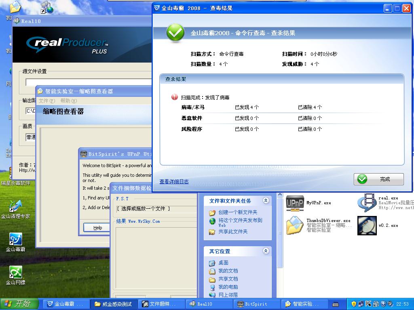
Task: Click the Kaspersky K tray icon
Action: (368, 304)
